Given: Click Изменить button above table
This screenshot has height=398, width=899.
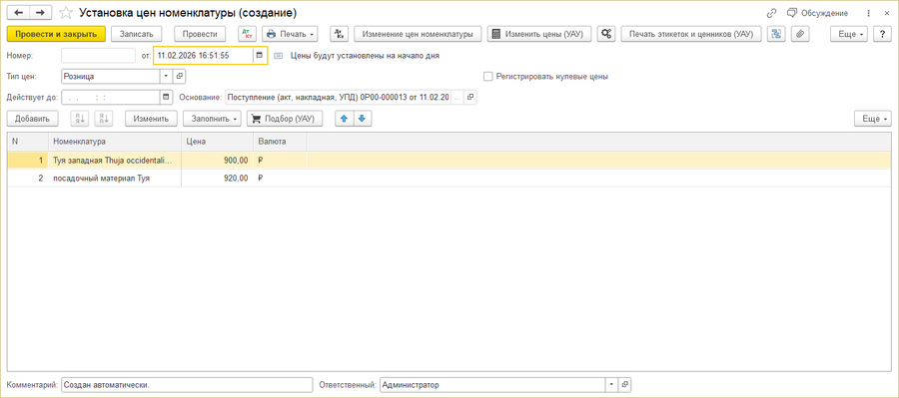Looking at the screenshot, I should coord(151,119).
